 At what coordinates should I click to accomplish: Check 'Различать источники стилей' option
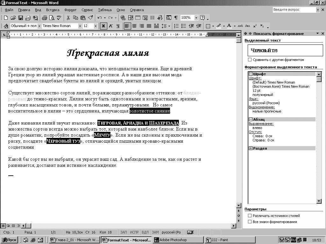[x=250, y=216]
